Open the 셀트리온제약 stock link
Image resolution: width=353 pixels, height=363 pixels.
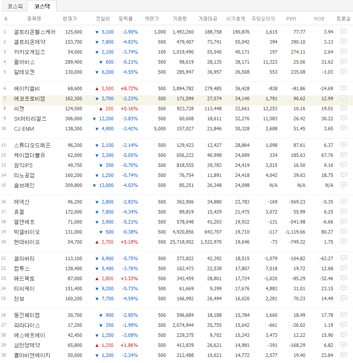[x=30, y=42]
